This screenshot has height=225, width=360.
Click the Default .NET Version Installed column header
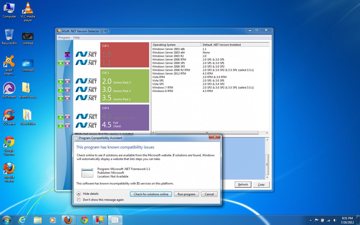(235, 45)
